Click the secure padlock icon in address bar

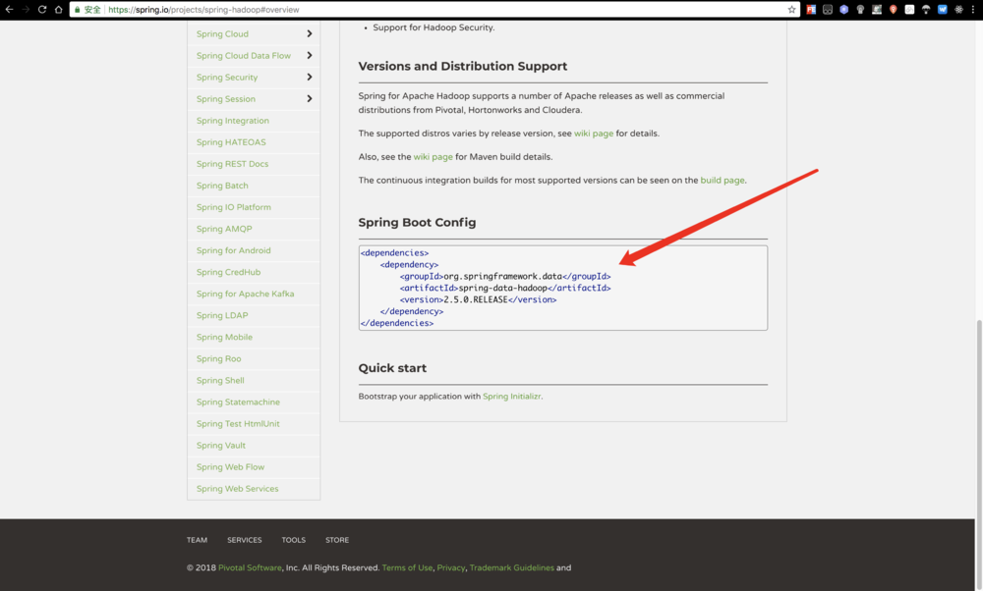pos(78,10)
